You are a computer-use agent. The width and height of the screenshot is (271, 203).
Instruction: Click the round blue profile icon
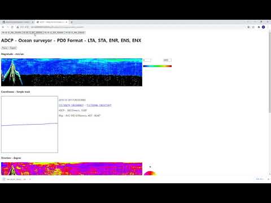pos(264,27)
